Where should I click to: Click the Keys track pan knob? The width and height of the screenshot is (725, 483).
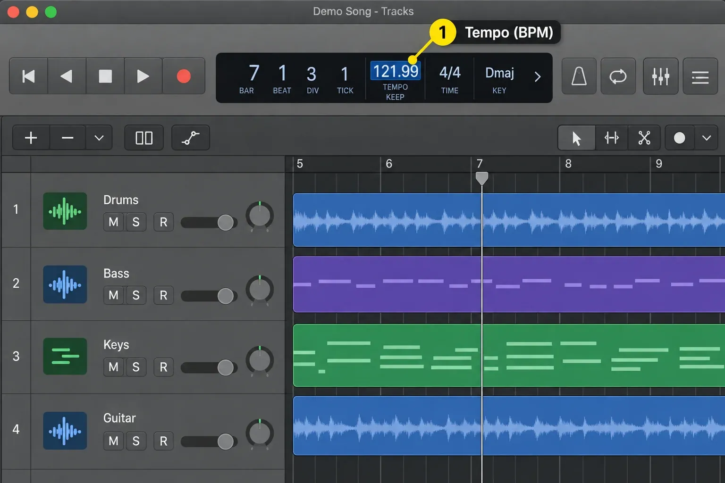tap(260, 361)
